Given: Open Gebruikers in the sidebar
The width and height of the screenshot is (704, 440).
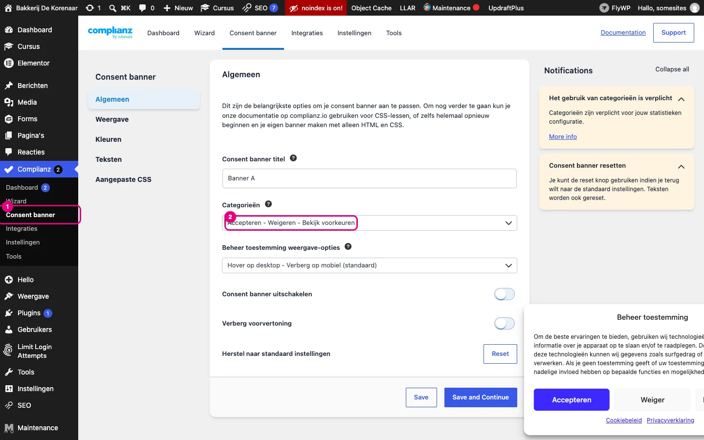Looking at the screenshot, I should point(39,330).
